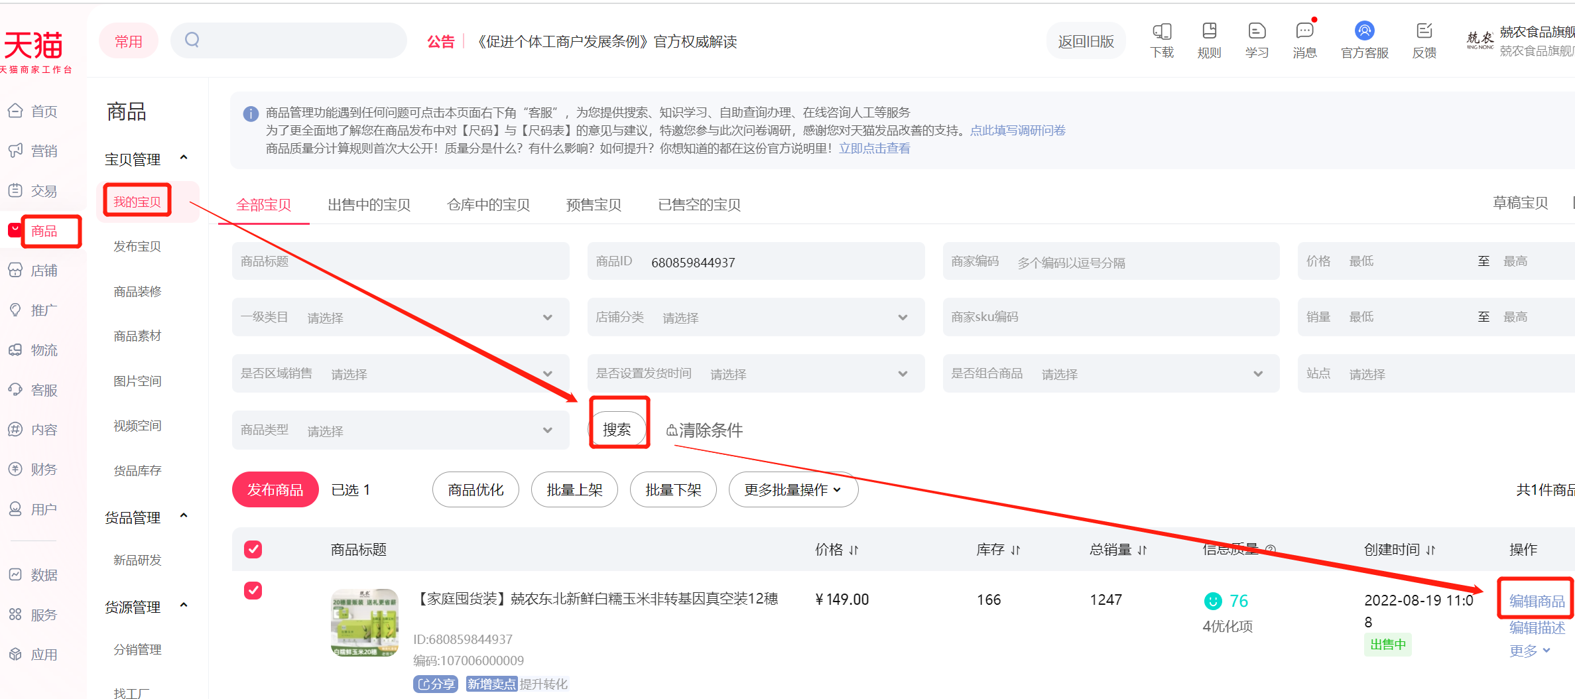The image size is (1575, 699).
Task: Click the top search magnifier icon
Action: tap(192, 40)
